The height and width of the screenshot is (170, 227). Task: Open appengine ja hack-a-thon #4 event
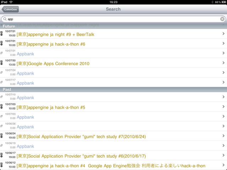pyautogui.click(x=113, y=165)
